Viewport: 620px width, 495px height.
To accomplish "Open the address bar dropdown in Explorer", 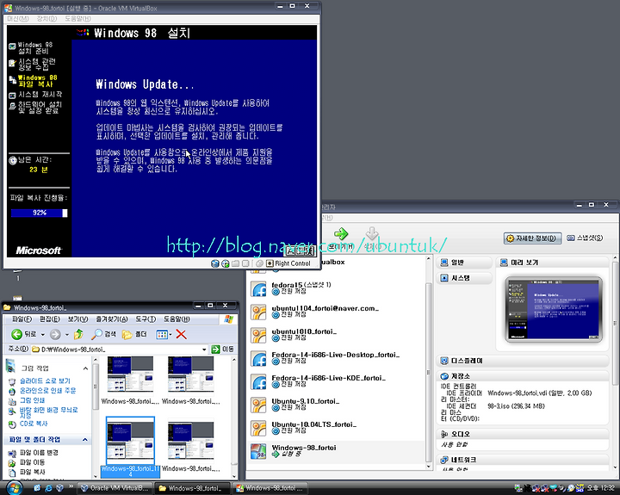I will [204, 350].
